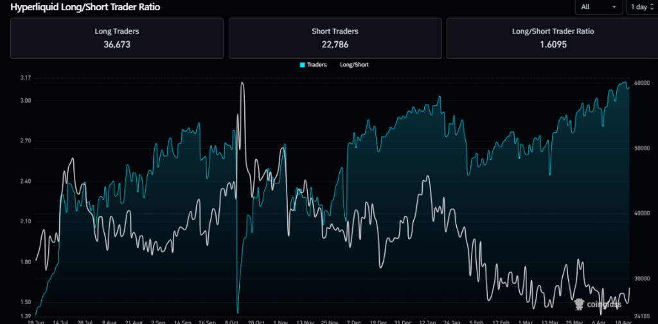Screen dimensions: 658x324
Task: Expand the "1 day" interval dropdown
Action: pos(642,6)
